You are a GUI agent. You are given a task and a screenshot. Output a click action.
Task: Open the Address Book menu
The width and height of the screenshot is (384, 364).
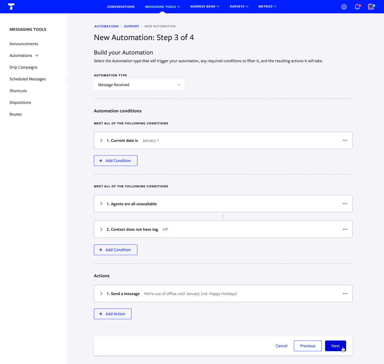[x=205, y=6]
